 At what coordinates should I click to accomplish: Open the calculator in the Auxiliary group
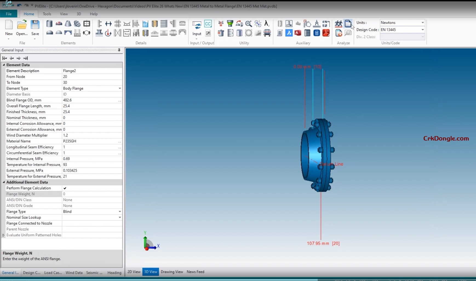point(316,33)
